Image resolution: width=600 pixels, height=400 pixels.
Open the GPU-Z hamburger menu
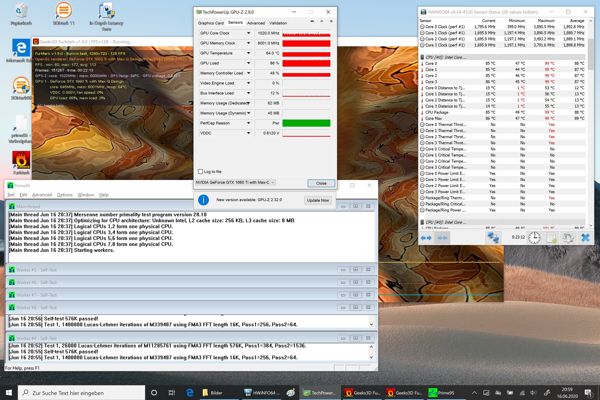coord(331,21)
